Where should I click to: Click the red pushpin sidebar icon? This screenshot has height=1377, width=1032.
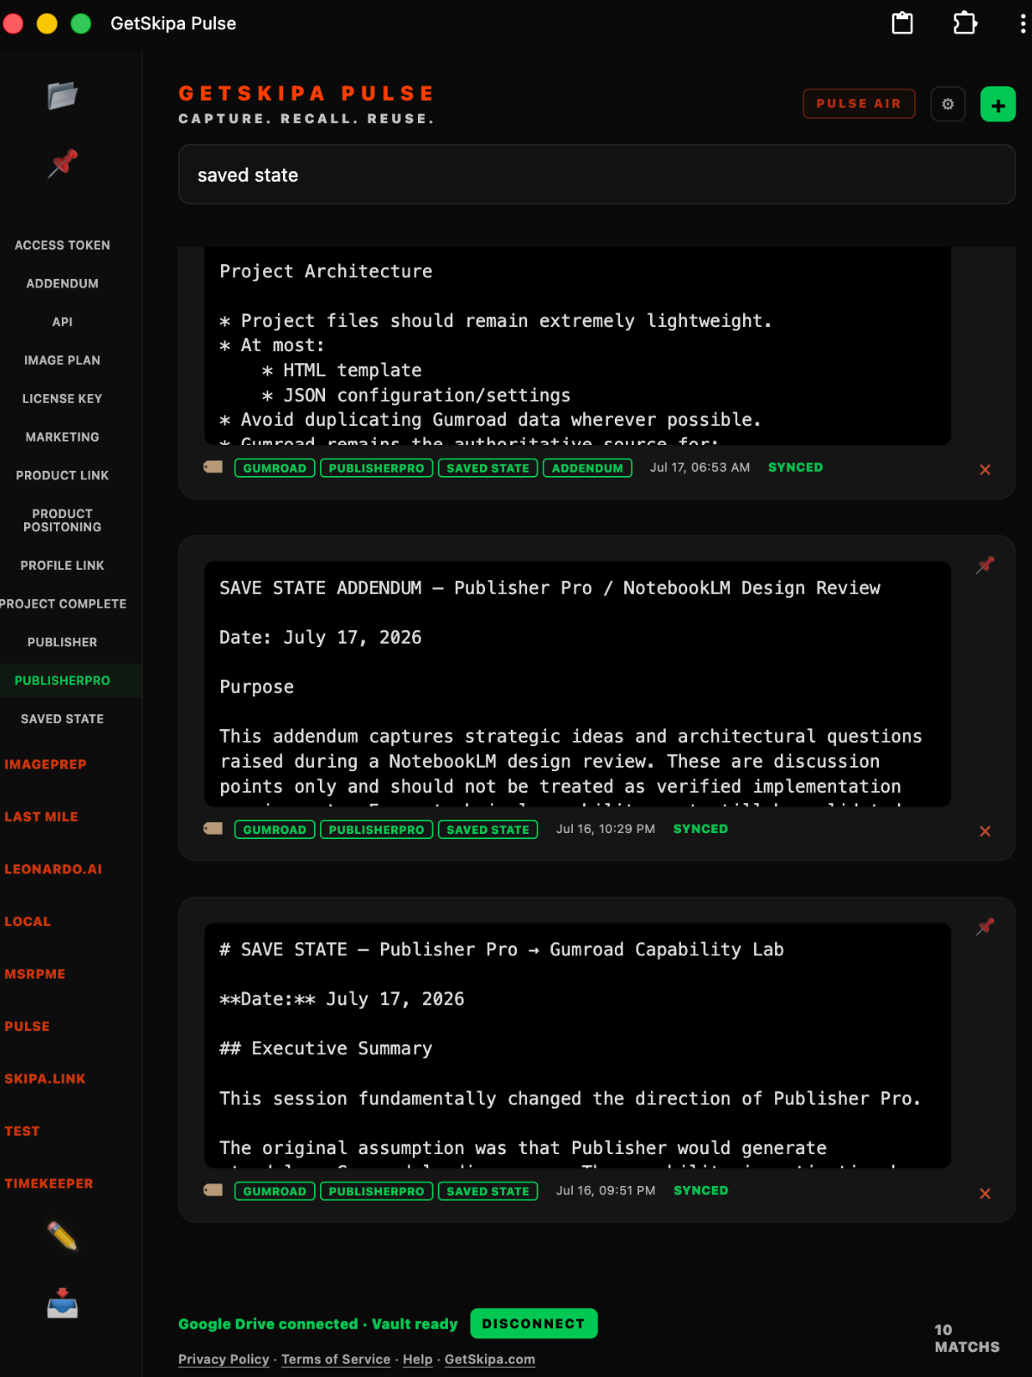62,164
